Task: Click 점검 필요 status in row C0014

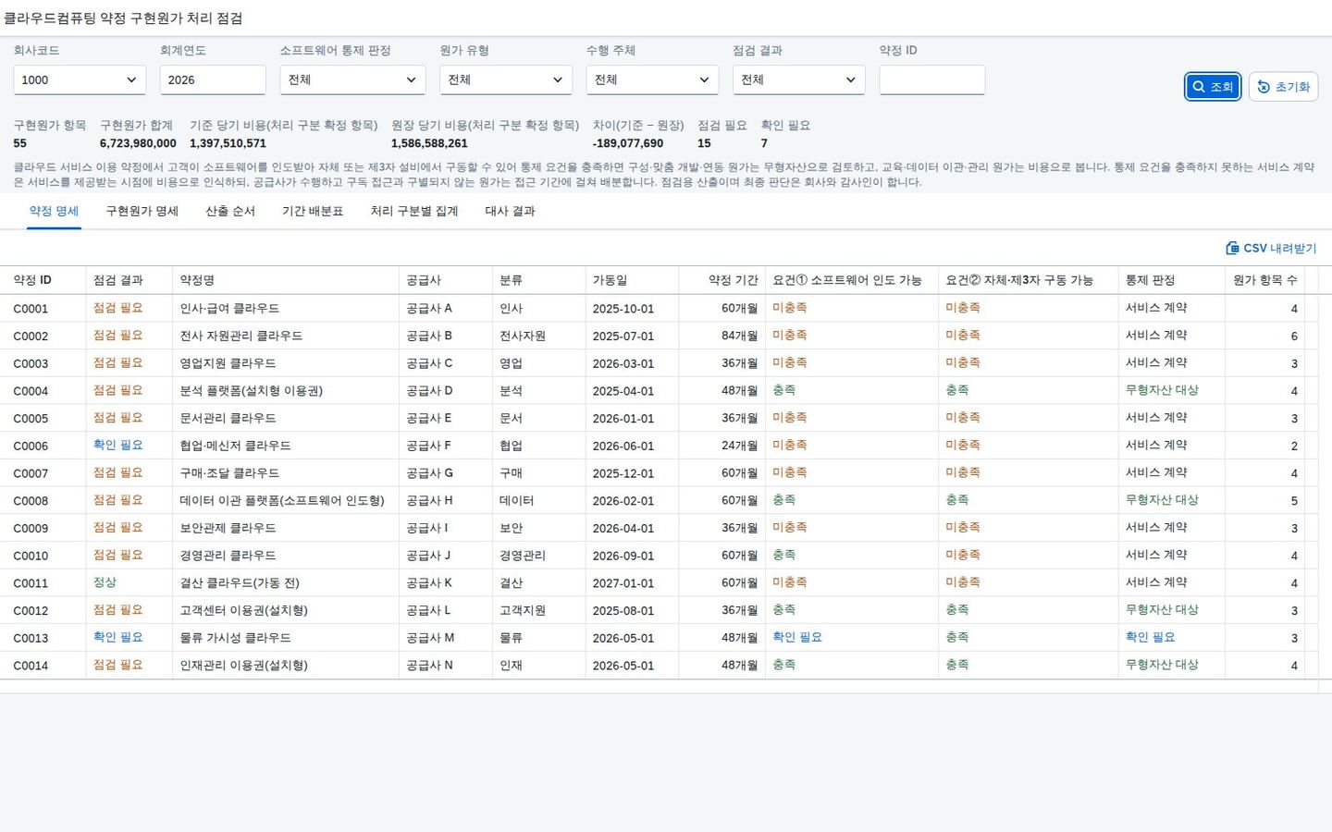Action: click(117, 665)
